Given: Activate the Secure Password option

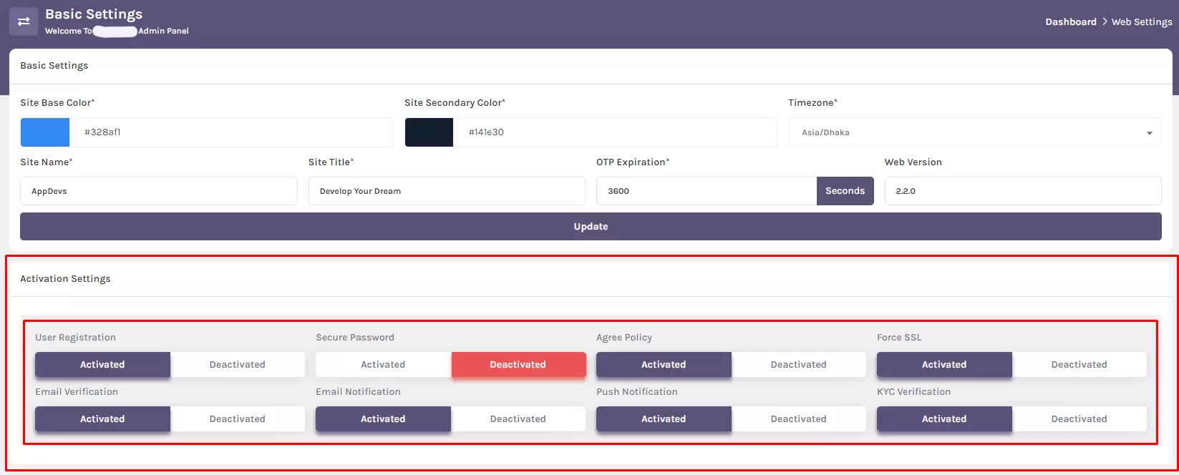Looking at the screenshot, I should [x=383, y=365].
